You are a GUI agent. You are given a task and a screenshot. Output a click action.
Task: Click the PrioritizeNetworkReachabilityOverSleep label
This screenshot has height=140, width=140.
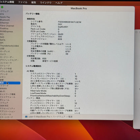pos(50,96)
